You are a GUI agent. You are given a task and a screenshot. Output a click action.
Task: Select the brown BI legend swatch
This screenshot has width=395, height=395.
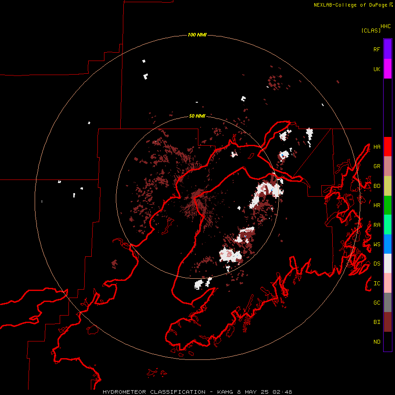point(388,322)
